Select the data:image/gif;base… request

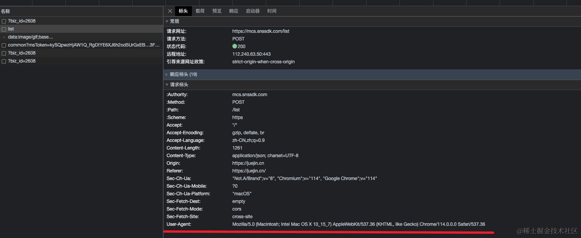[x=81, y=37]
